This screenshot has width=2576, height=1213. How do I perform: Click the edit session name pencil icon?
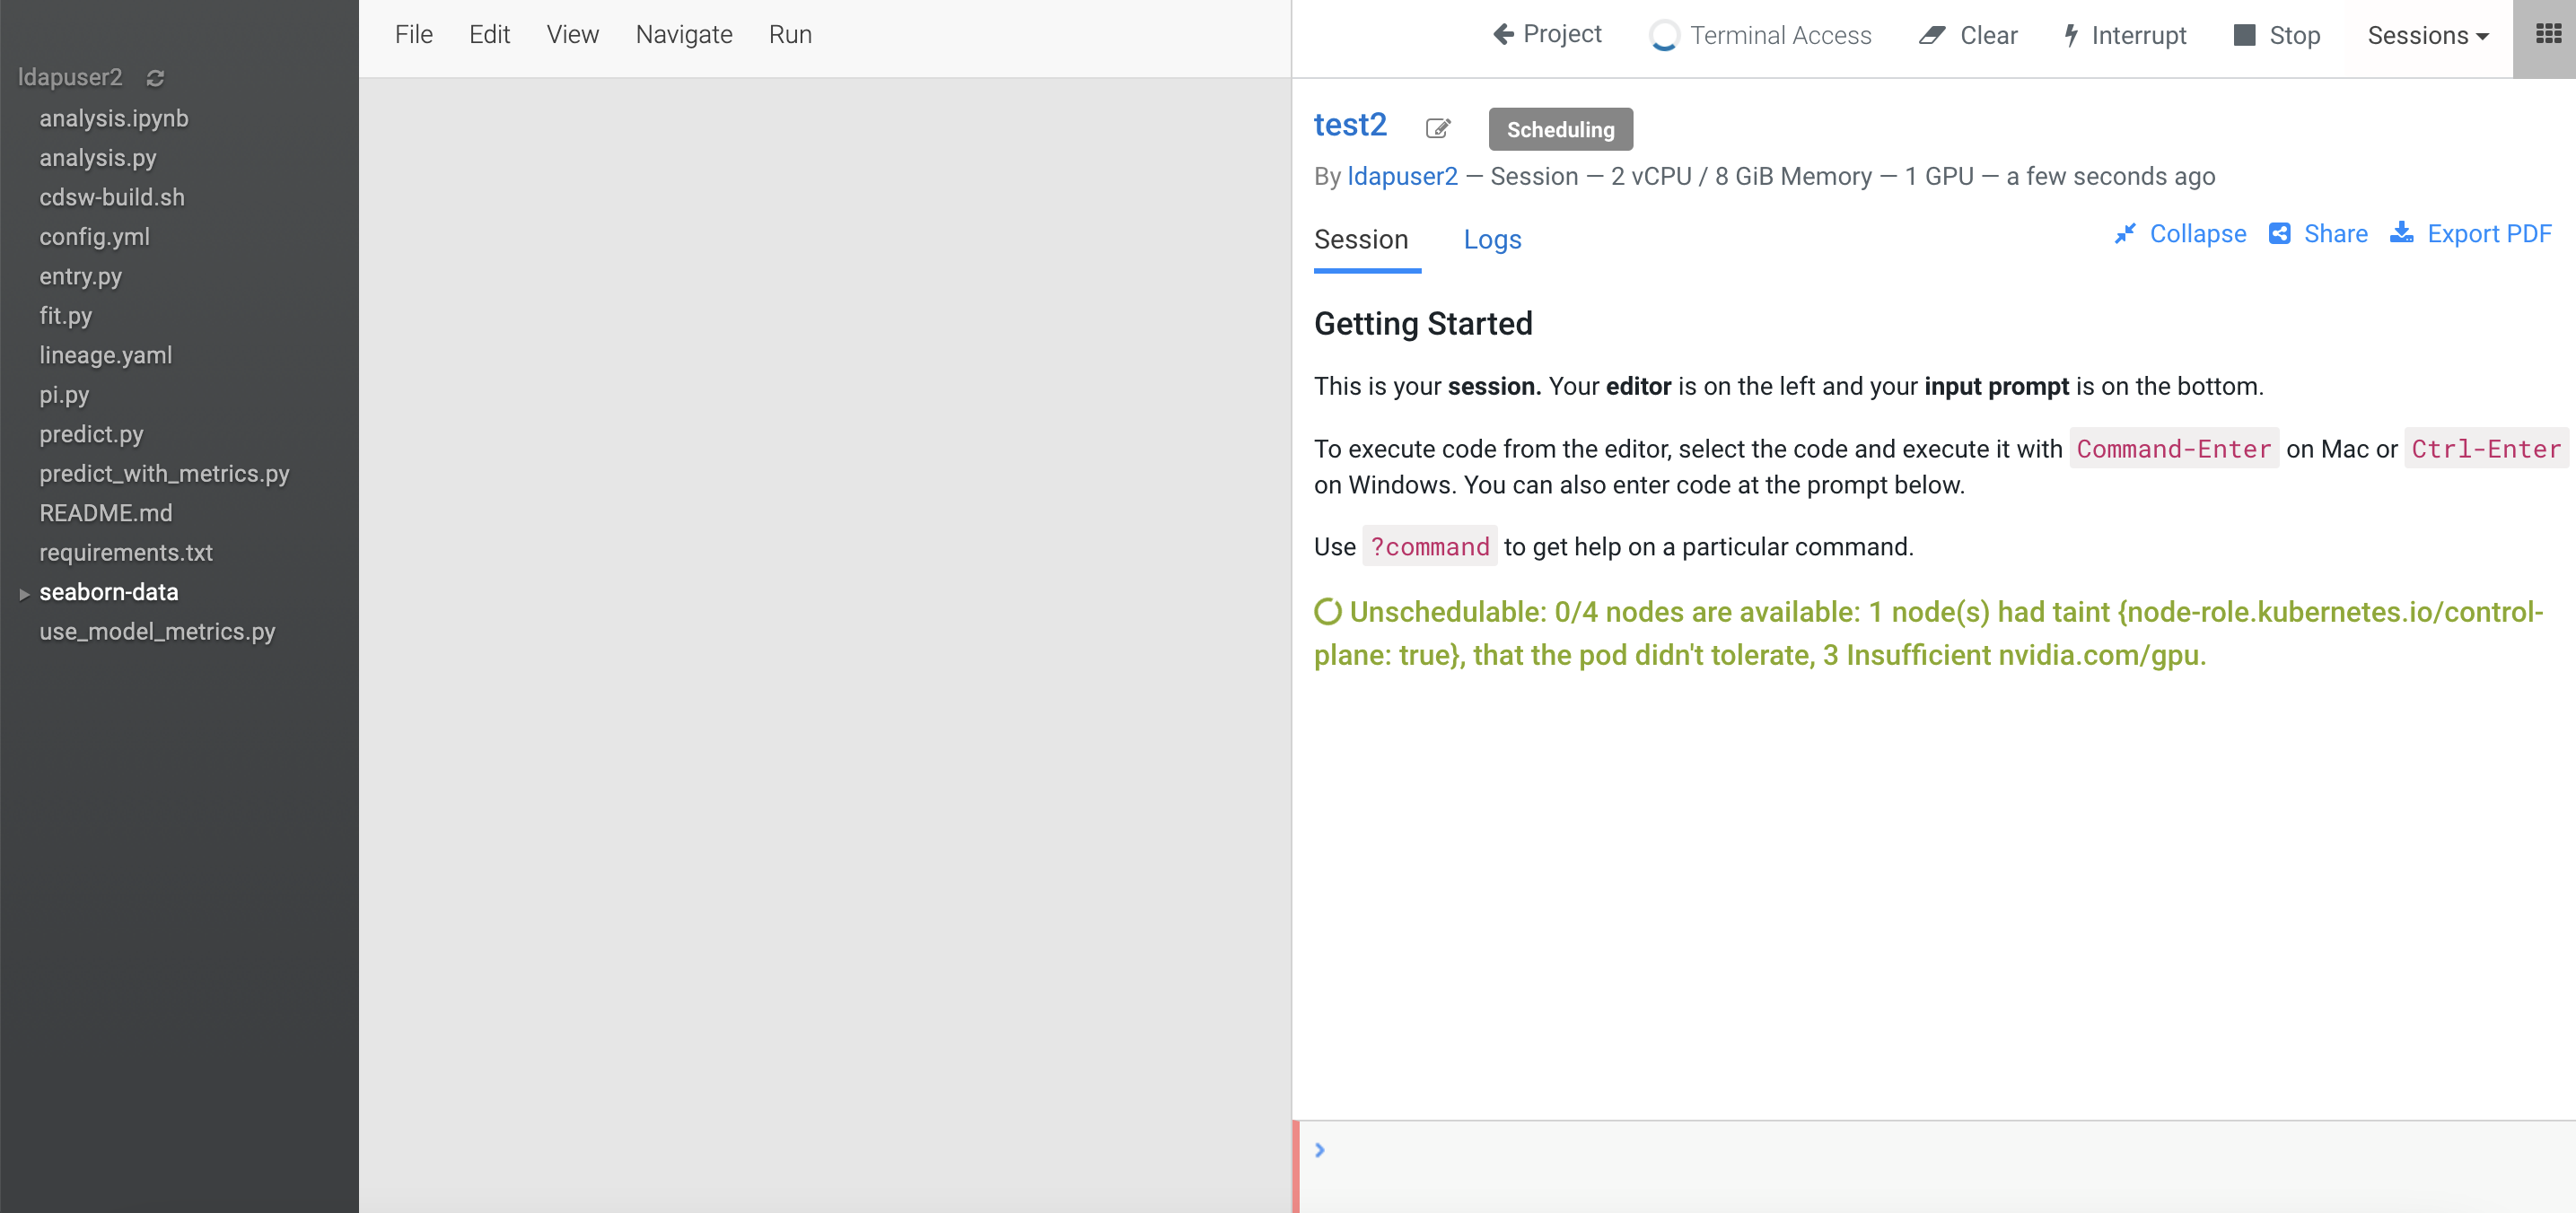(x=1437, y=128)
